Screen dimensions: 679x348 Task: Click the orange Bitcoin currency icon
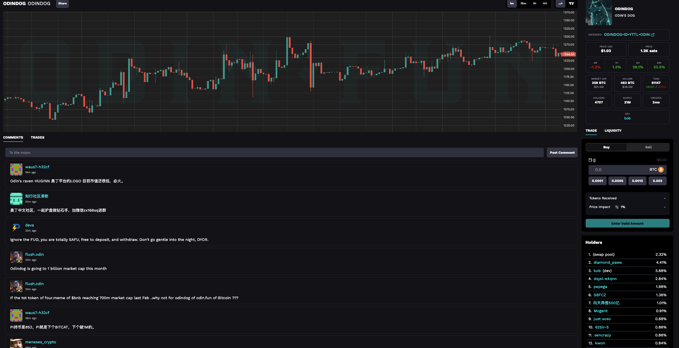click(661, 170)
